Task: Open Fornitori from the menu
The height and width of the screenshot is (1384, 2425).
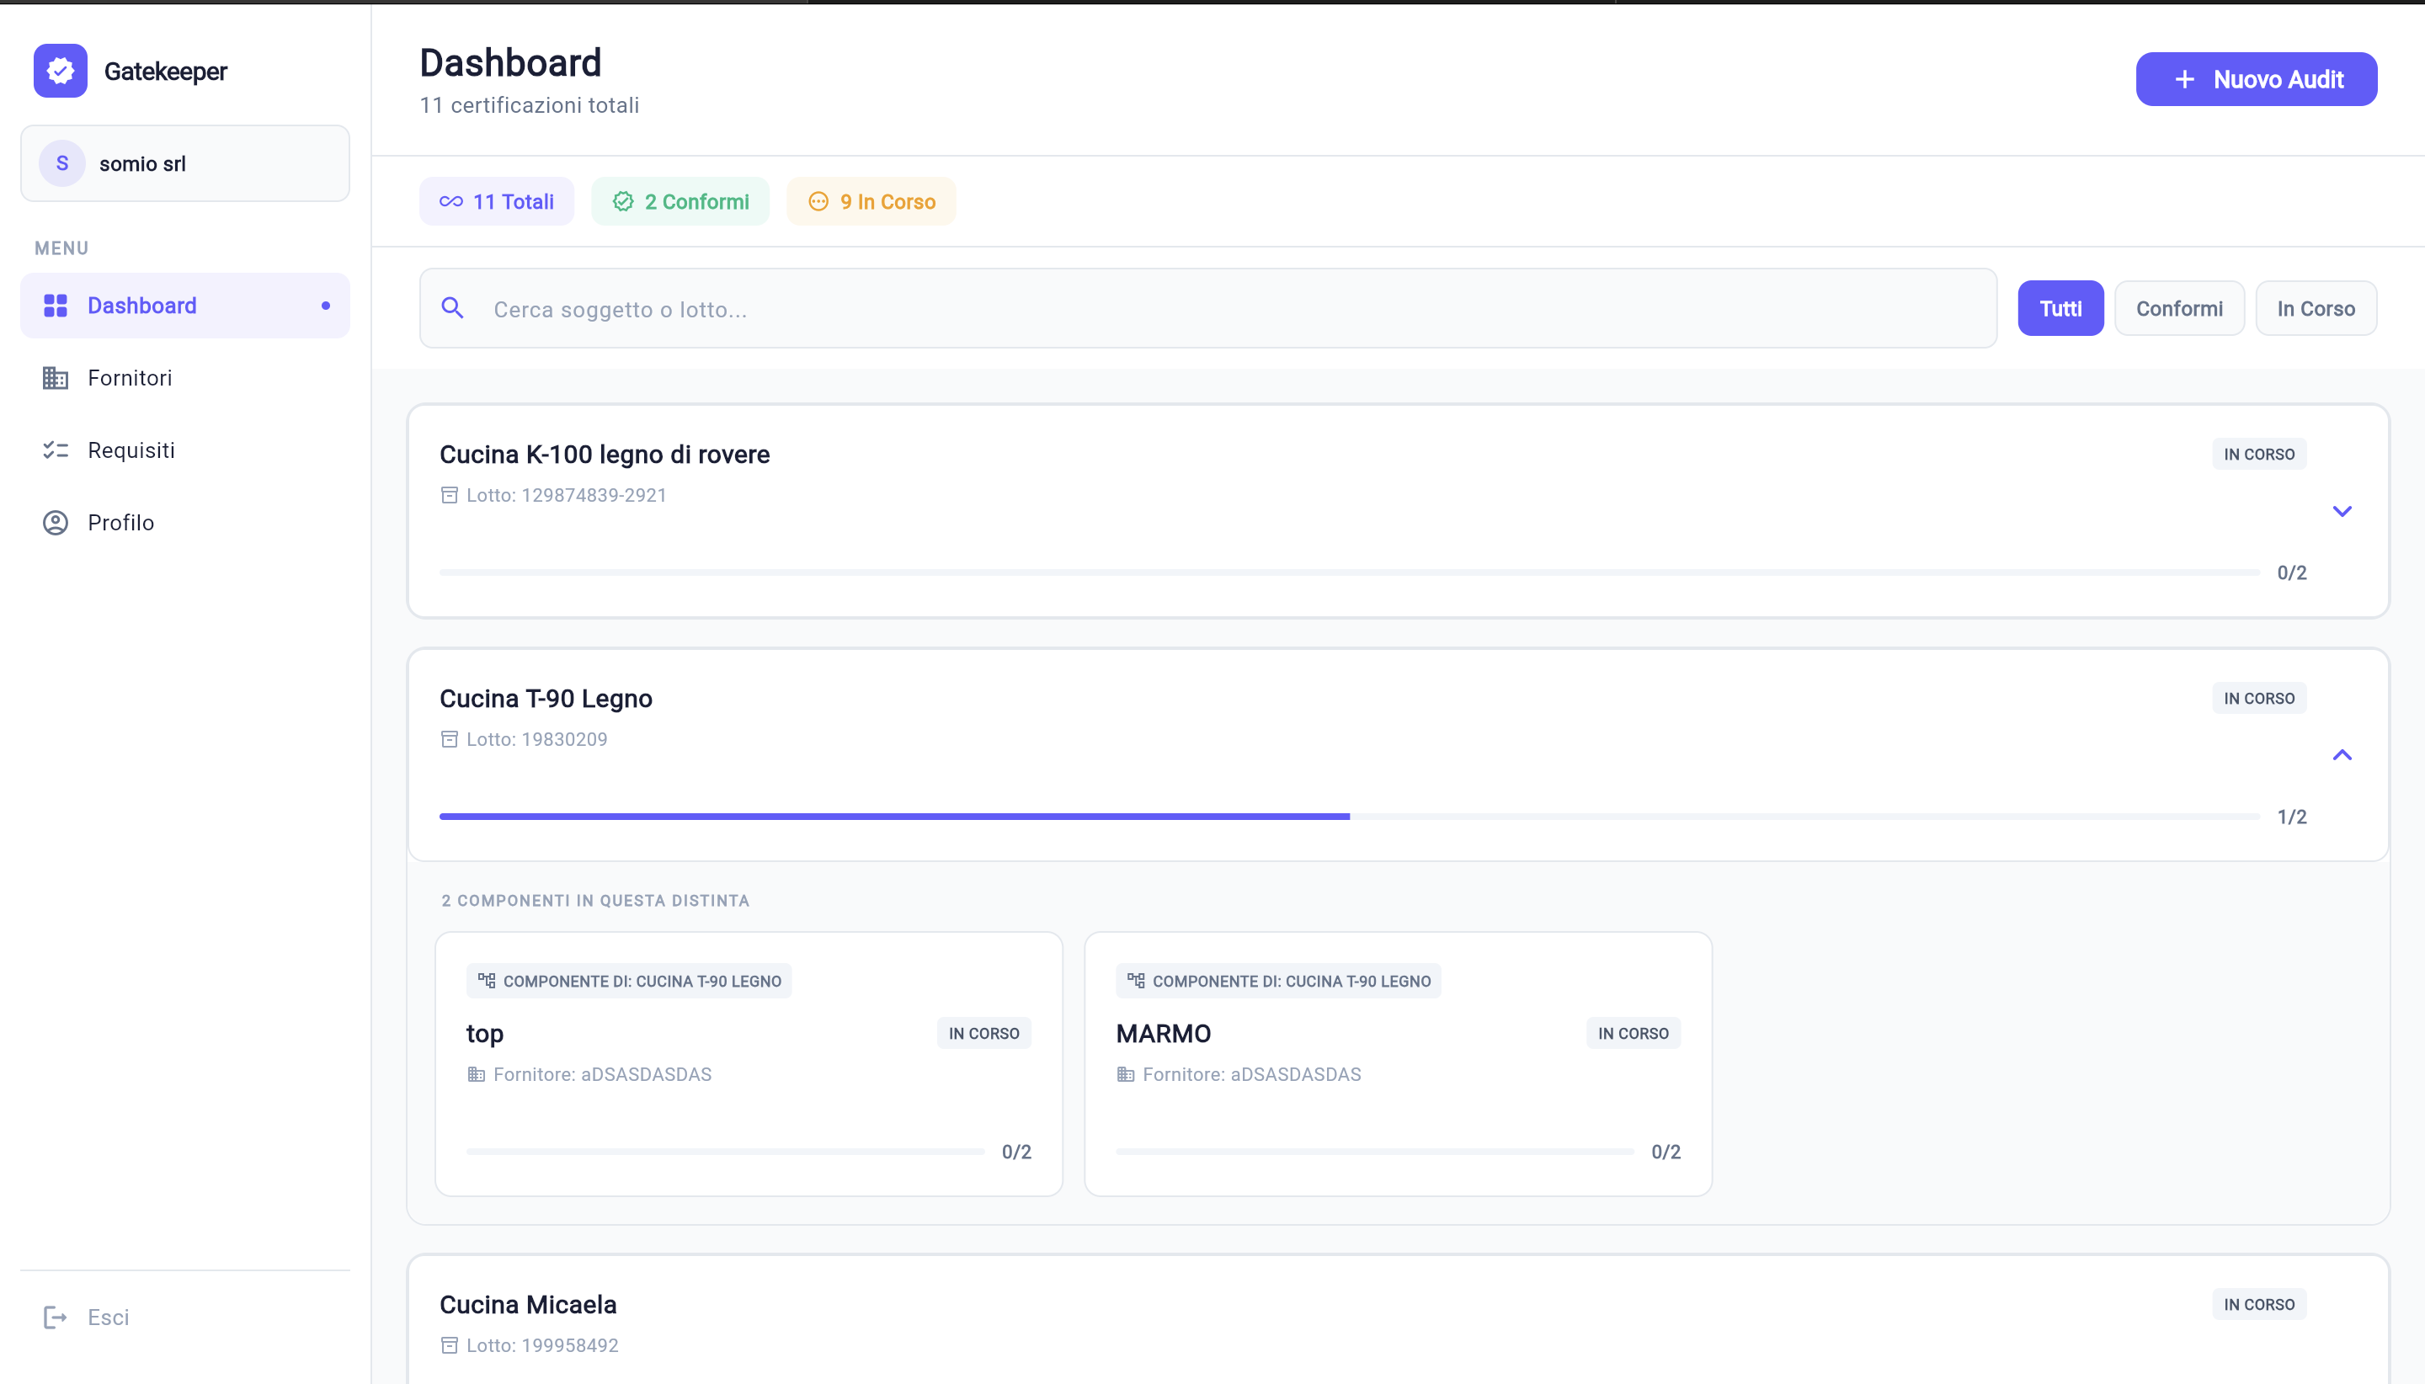Action: (x=185, y=377)
